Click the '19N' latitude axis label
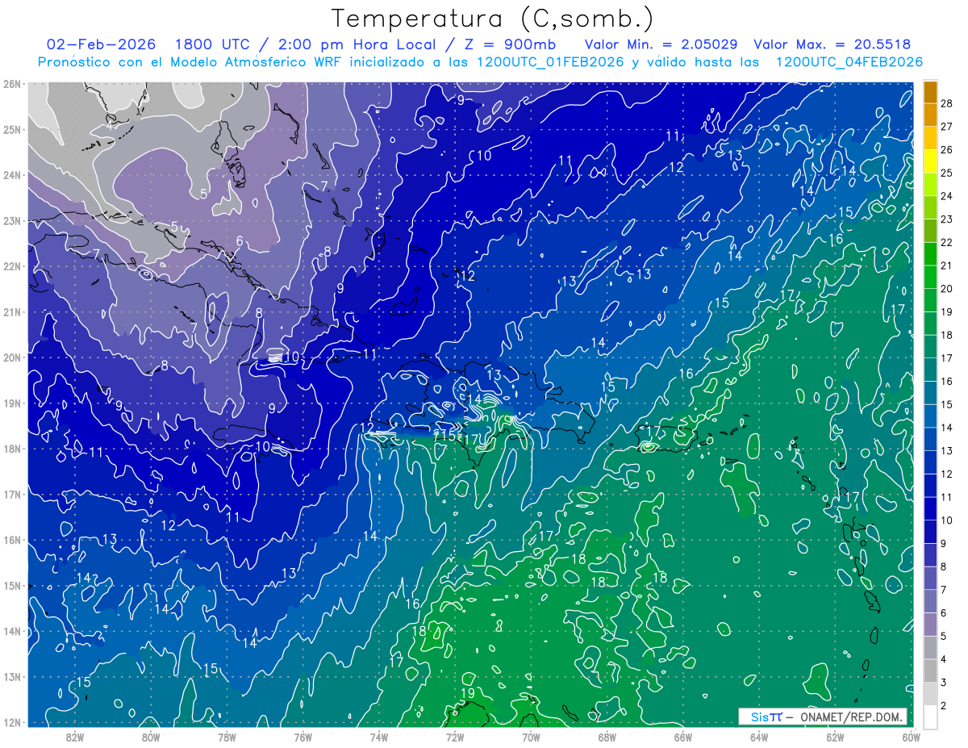The image size is (968, 748). [11, 403]
